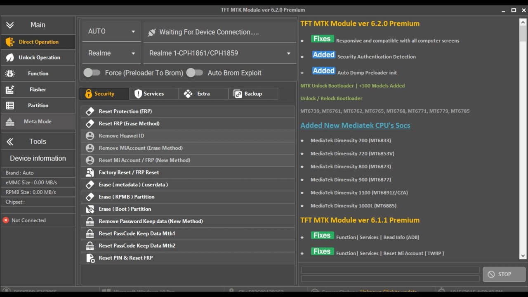Run Factory Reset / FRP Reset

point(188,172)
